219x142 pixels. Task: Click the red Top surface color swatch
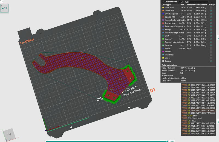pos(163,23)
